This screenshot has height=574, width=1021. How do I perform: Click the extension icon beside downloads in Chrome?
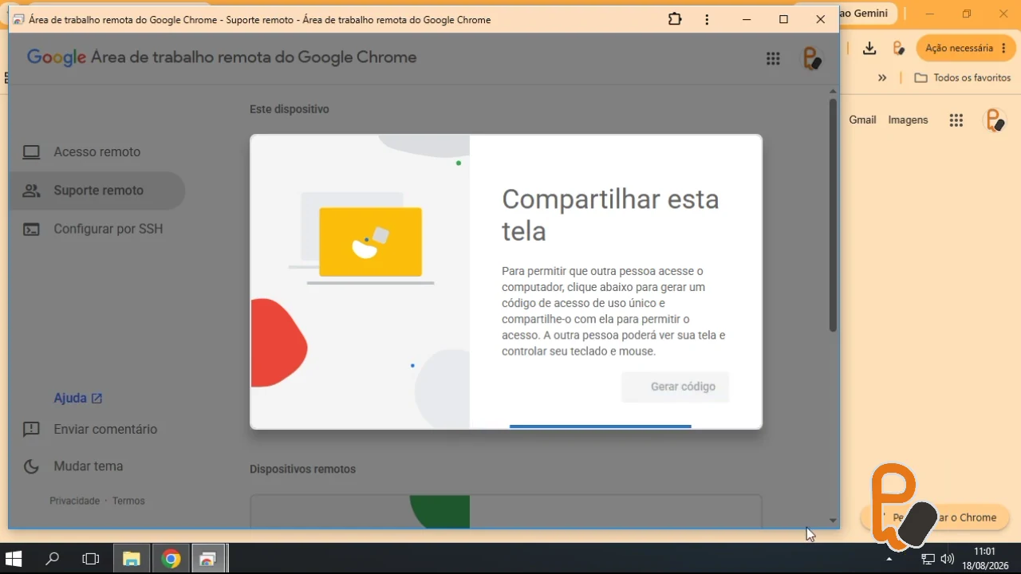[x=899, y=49]
